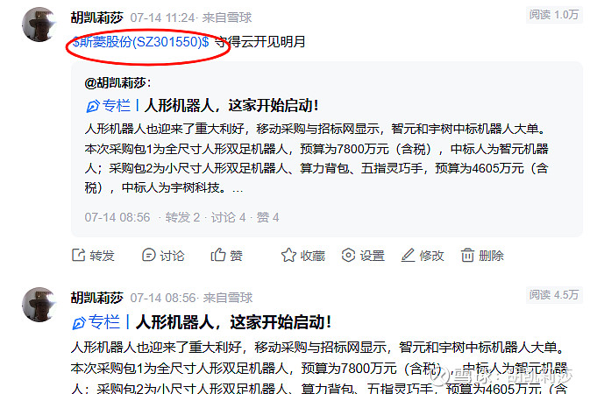Click 专栏 pen icon in quoted article

pyautogui.click(x=93, y=106)
